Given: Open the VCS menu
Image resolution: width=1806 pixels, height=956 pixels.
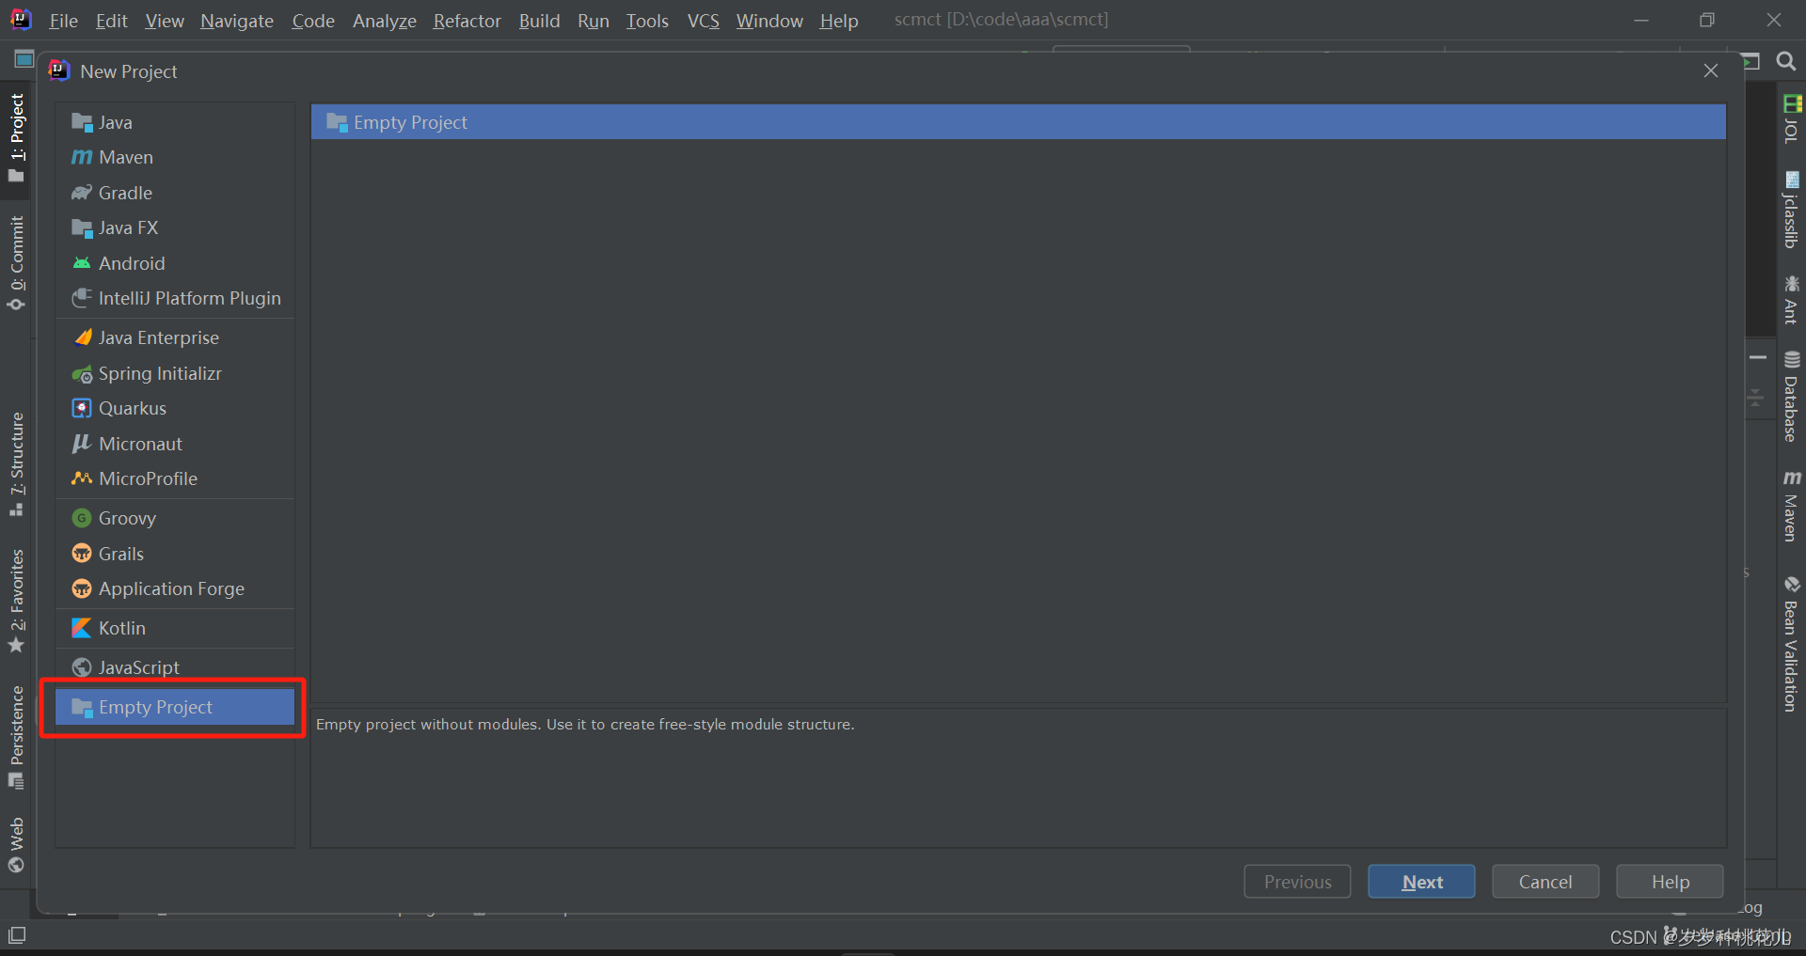Looking at the screenshot, I should click(703, 20).
